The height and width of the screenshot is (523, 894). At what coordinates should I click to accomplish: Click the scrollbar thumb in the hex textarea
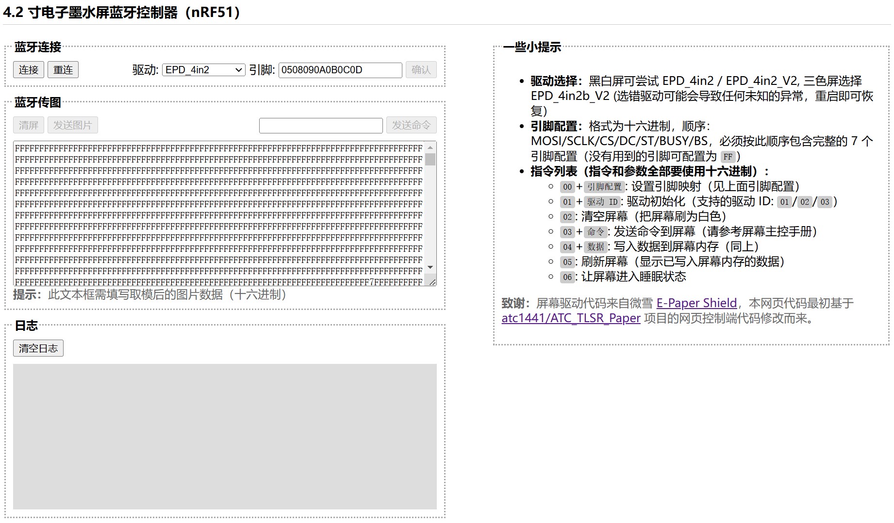coord(430,159)
